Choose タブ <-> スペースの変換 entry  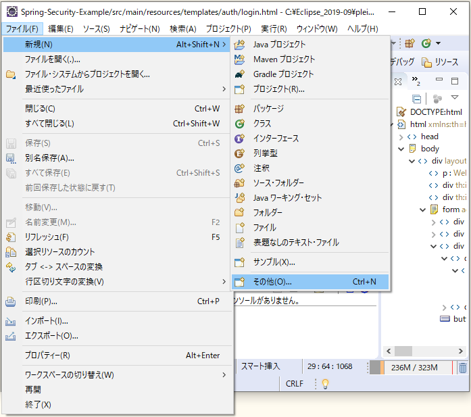[x=117, y=267]
